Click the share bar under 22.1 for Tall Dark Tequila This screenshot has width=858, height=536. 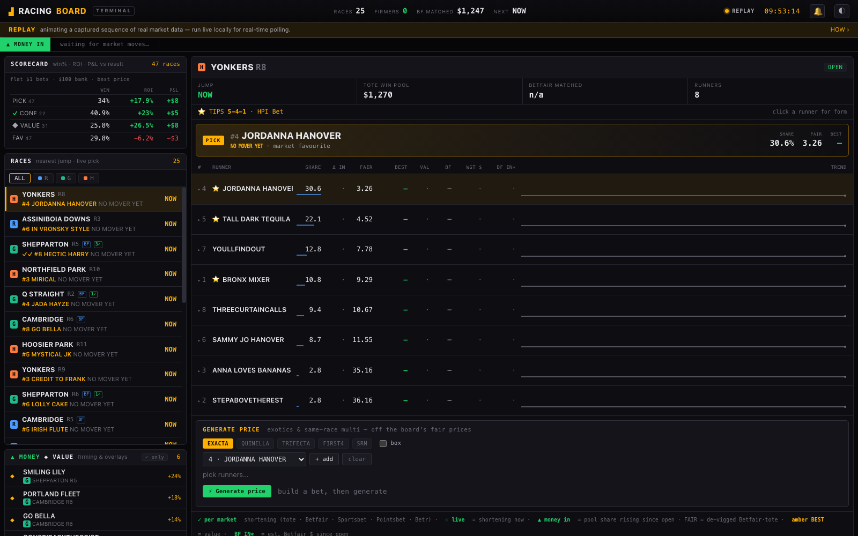tap(306, 225)
